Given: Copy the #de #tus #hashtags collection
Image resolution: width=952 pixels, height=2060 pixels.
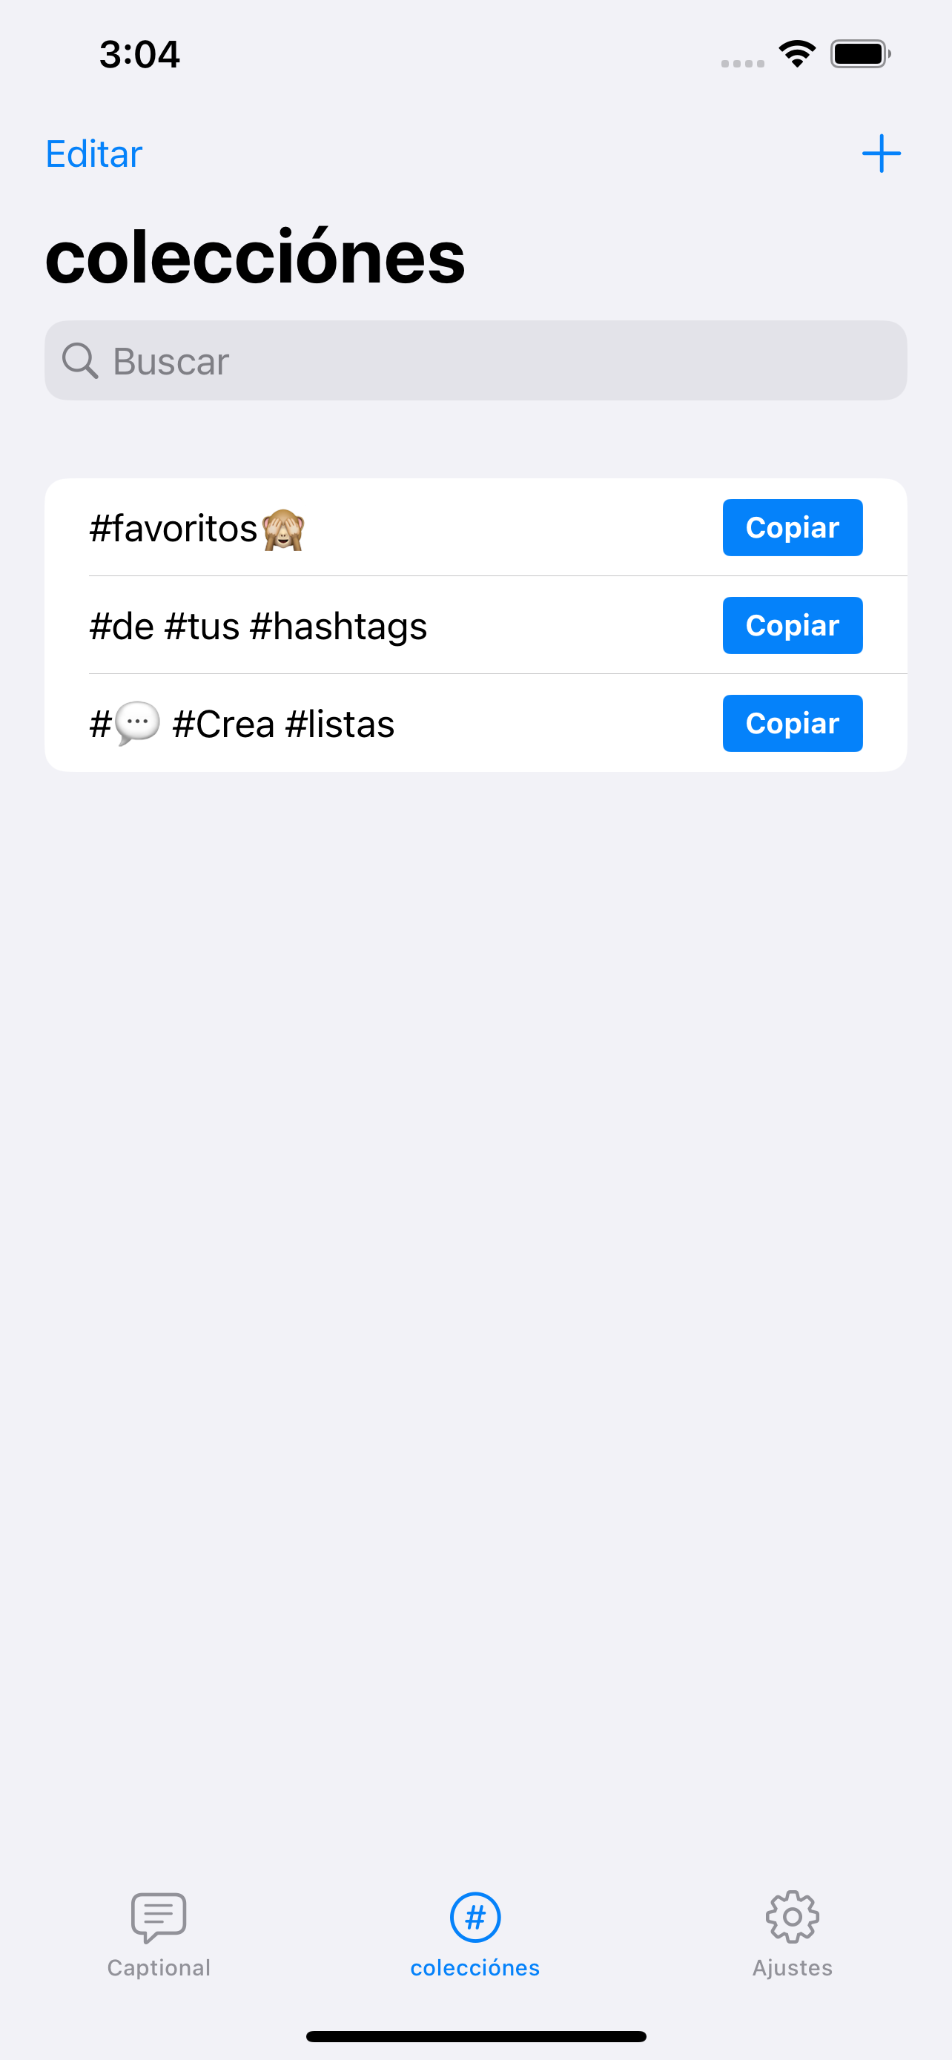Looking at the screenshot, I should [x=792, y=625].
